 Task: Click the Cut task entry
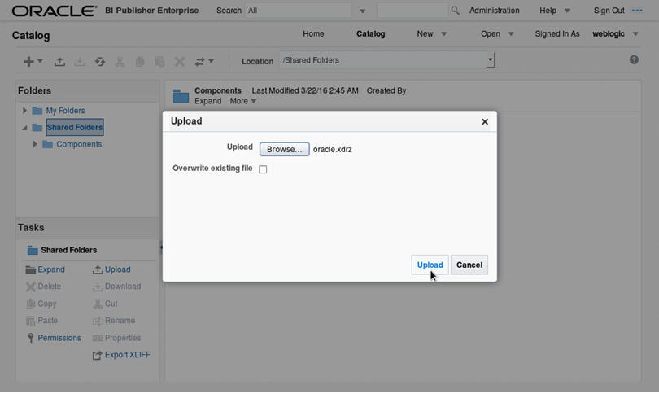tap(111, 304)
